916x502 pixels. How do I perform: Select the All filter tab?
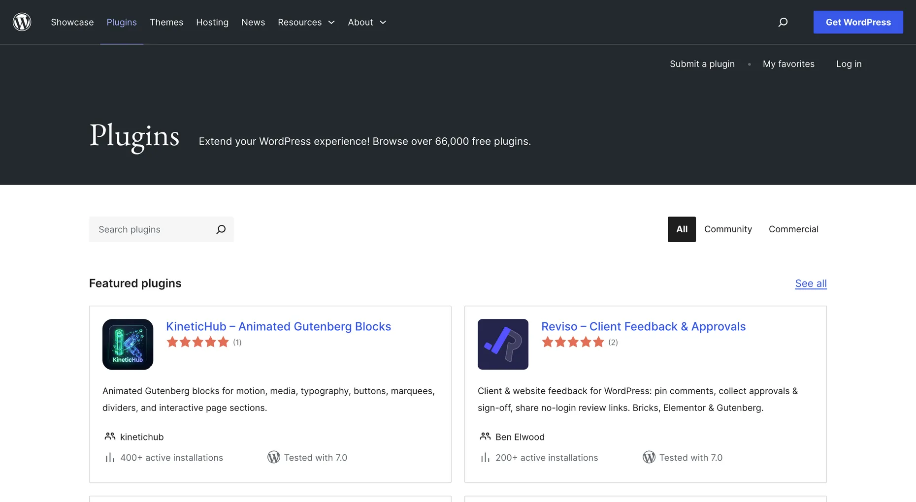(682, 229)
